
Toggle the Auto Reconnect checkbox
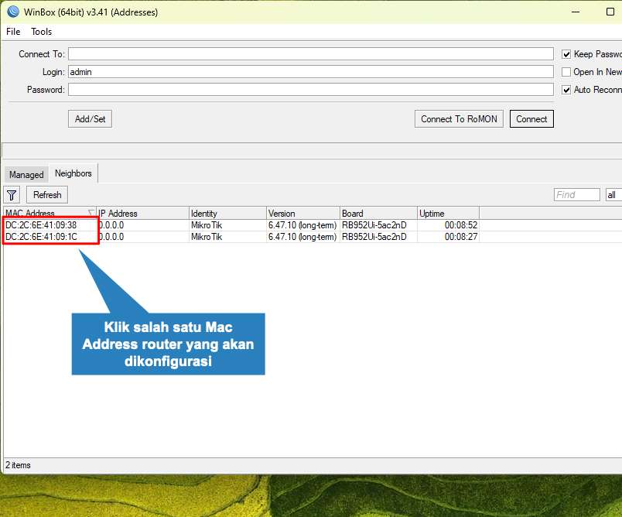pos(567,90)
